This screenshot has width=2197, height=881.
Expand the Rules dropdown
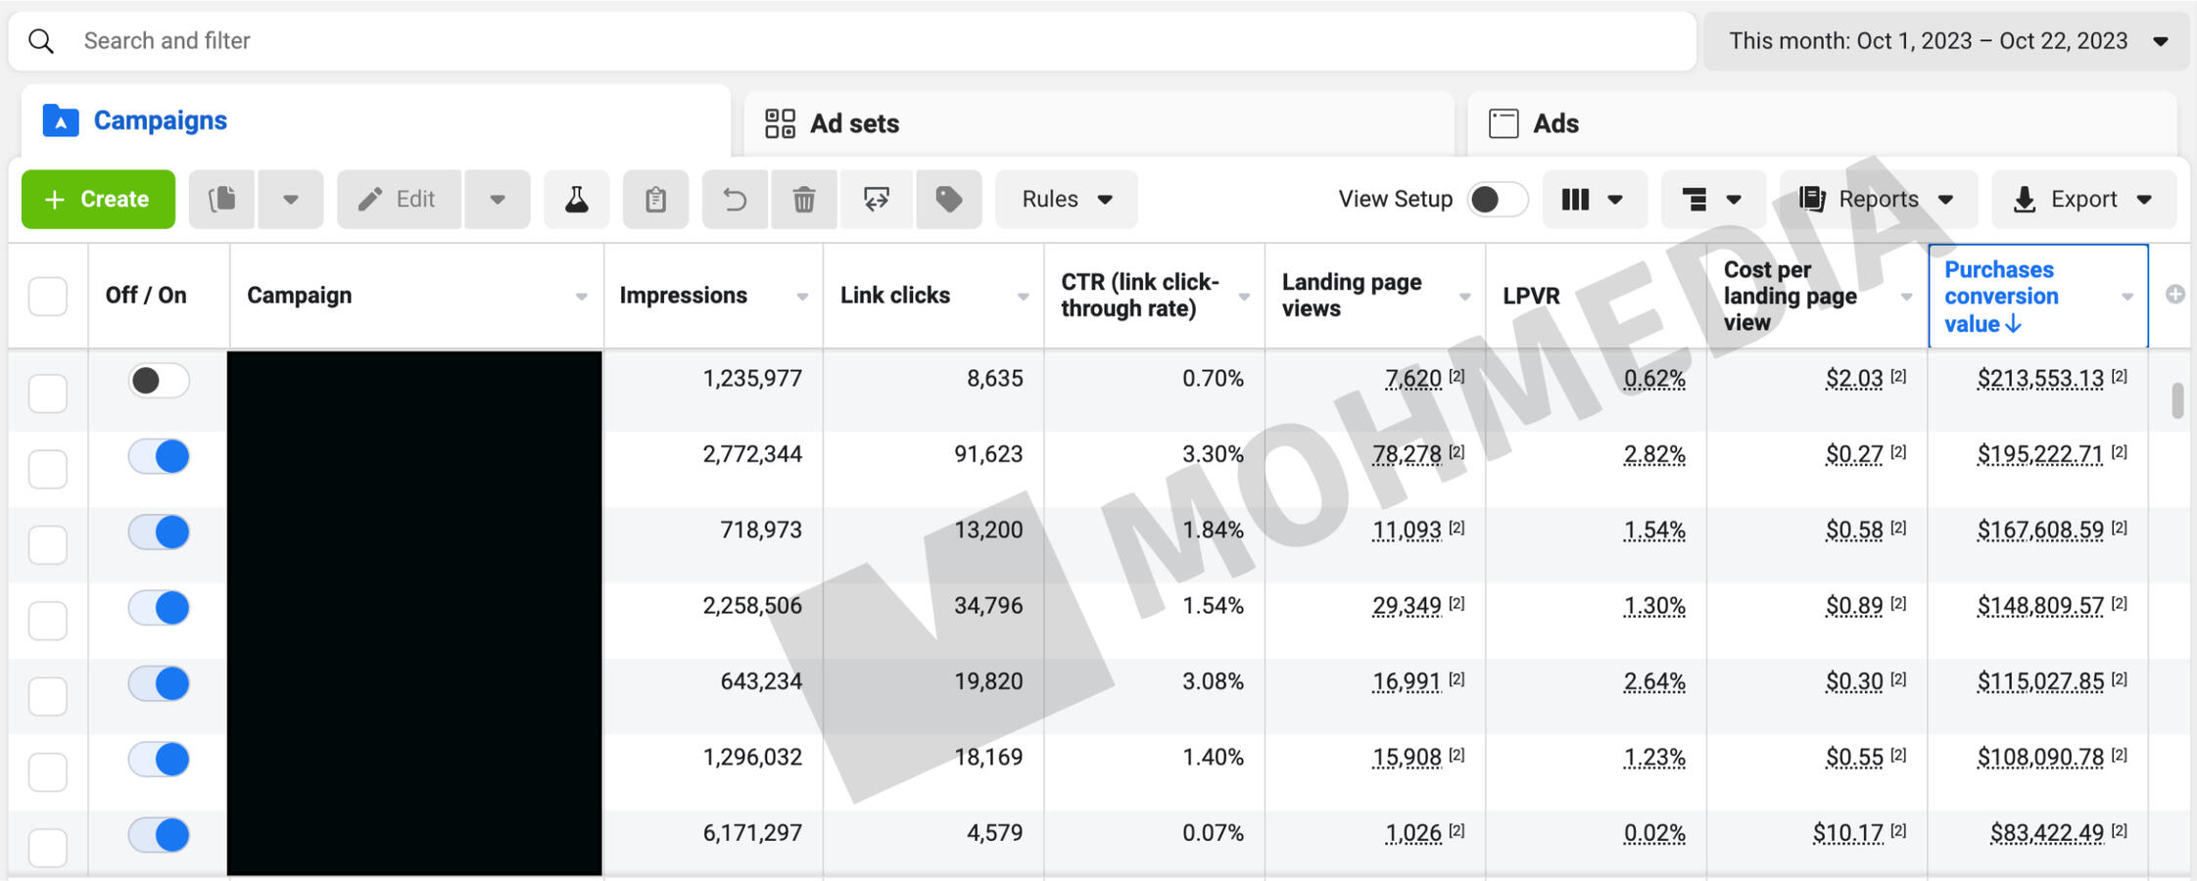(1066, 200)
